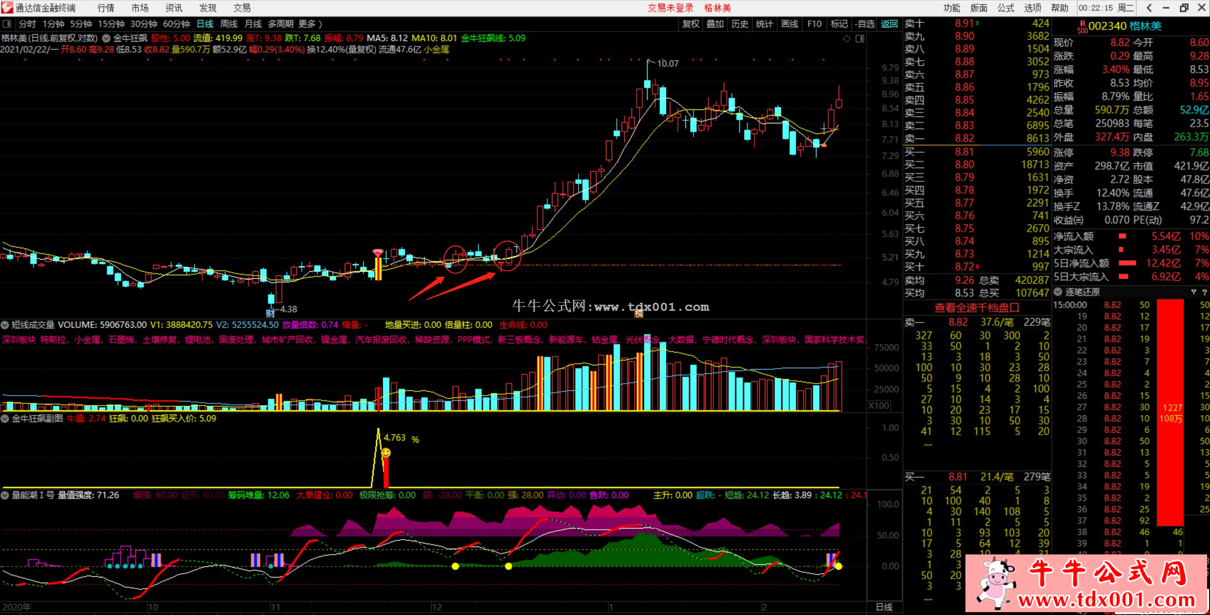
Task: Click the diamond marker icon above chart
Action: coord(847,39)
